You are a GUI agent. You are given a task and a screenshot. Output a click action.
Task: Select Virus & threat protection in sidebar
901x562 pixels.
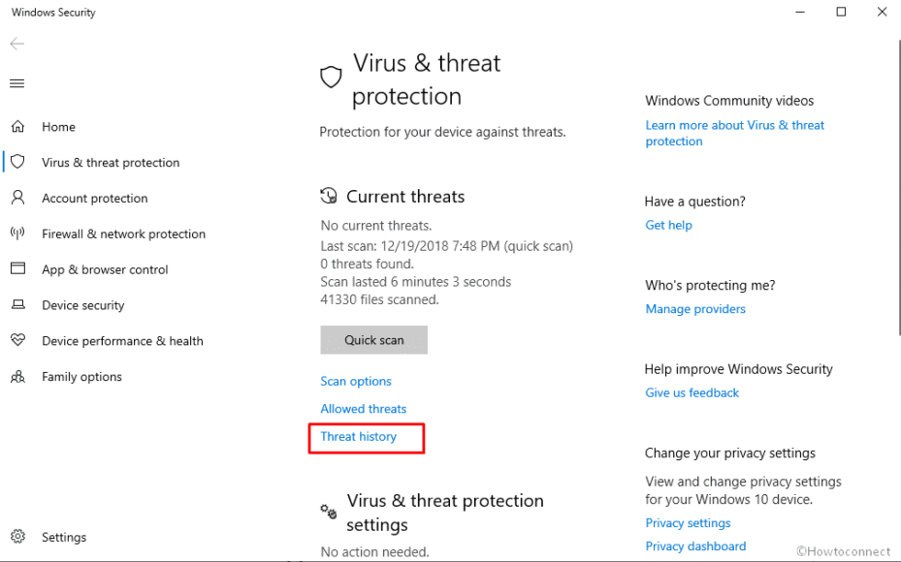click(111, 163)
